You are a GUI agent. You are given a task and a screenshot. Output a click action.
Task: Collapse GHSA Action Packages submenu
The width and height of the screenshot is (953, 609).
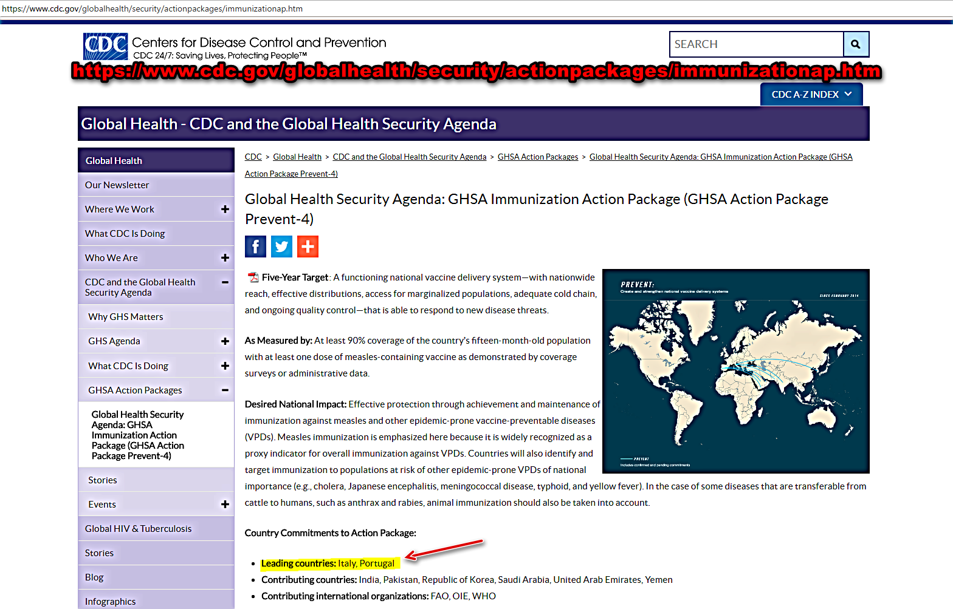[x=225, y=390]
